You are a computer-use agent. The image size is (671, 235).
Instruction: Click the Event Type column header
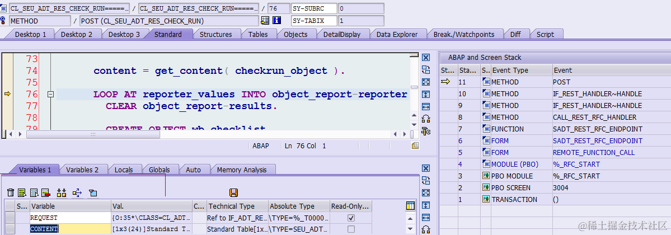coord(521,70)
